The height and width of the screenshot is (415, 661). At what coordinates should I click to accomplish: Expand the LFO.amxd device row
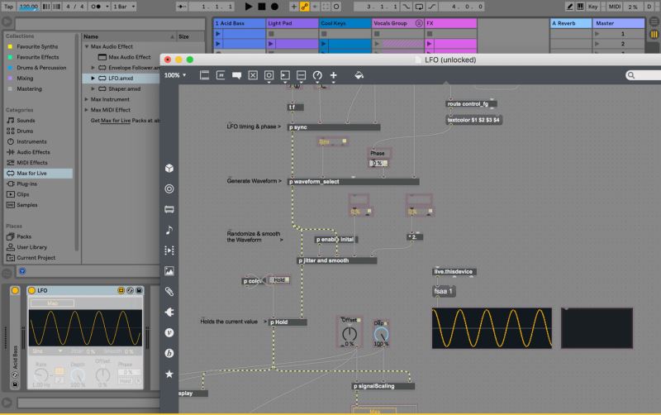[93, 78]
